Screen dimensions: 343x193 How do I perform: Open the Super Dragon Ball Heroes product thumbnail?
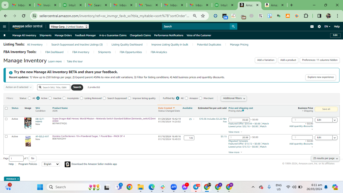(x=28, y=123)
